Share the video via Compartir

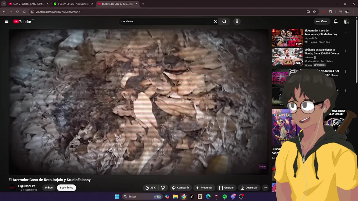[x=180, y=188]
